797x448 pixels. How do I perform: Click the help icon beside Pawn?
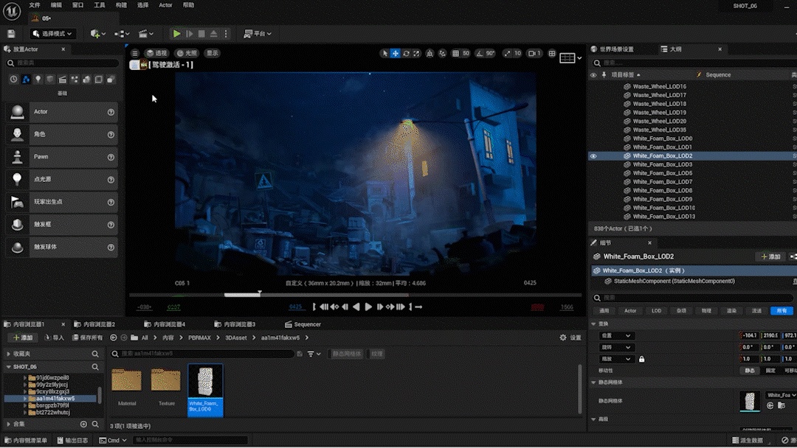tap(111, 157)
